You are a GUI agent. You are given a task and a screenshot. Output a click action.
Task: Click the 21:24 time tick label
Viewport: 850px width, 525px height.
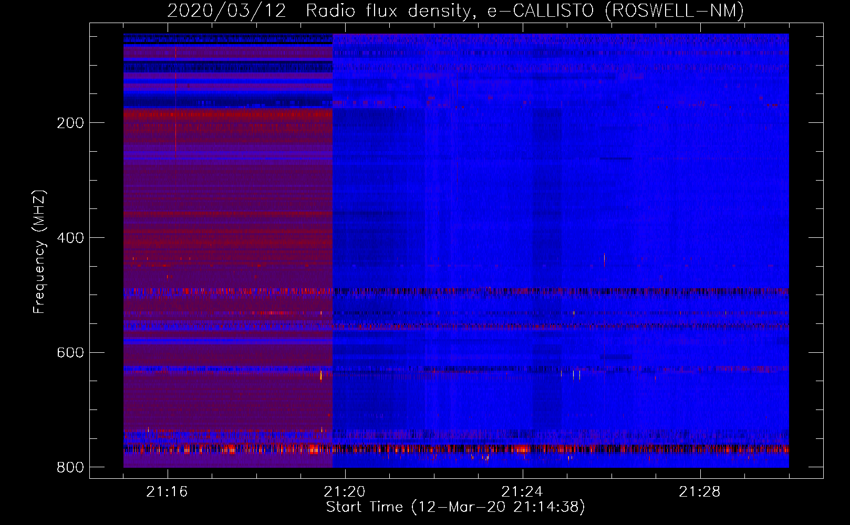coord(522,492)
